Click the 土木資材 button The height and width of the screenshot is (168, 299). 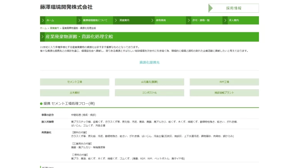(75, 93)
